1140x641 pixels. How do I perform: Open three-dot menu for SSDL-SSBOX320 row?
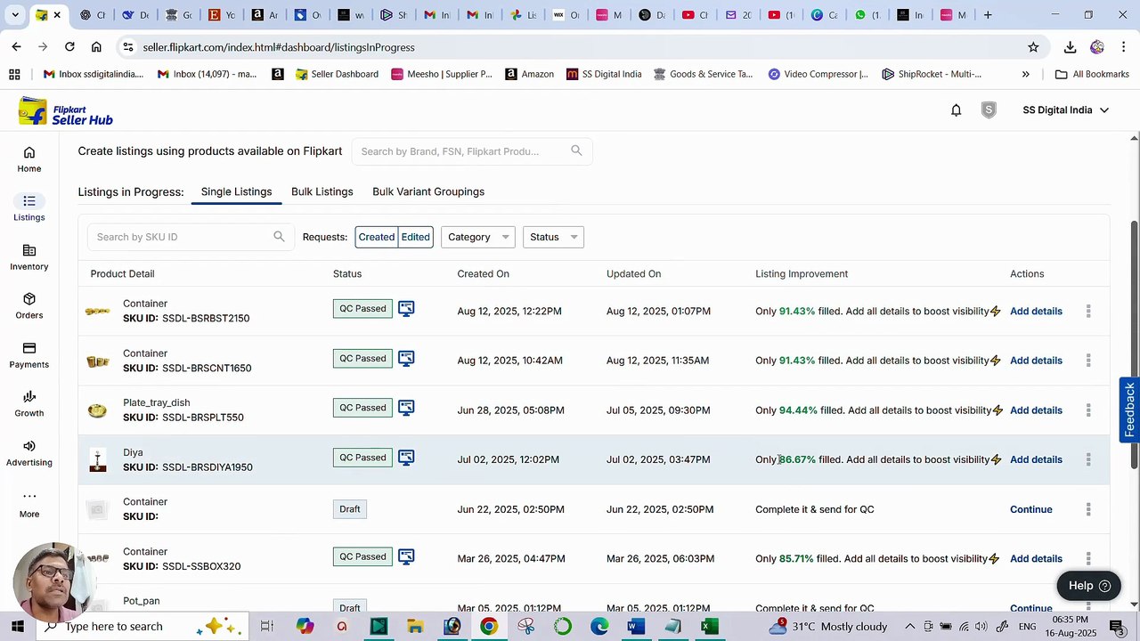pyautogui.click(x=1088, y=558)
